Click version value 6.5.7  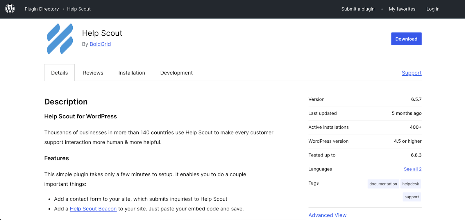click(416, 99)
